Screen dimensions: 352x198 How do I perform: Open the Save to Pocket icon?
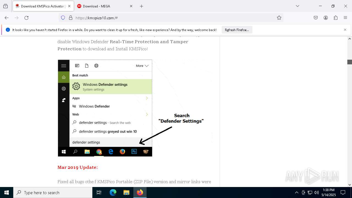coord(316,18)
